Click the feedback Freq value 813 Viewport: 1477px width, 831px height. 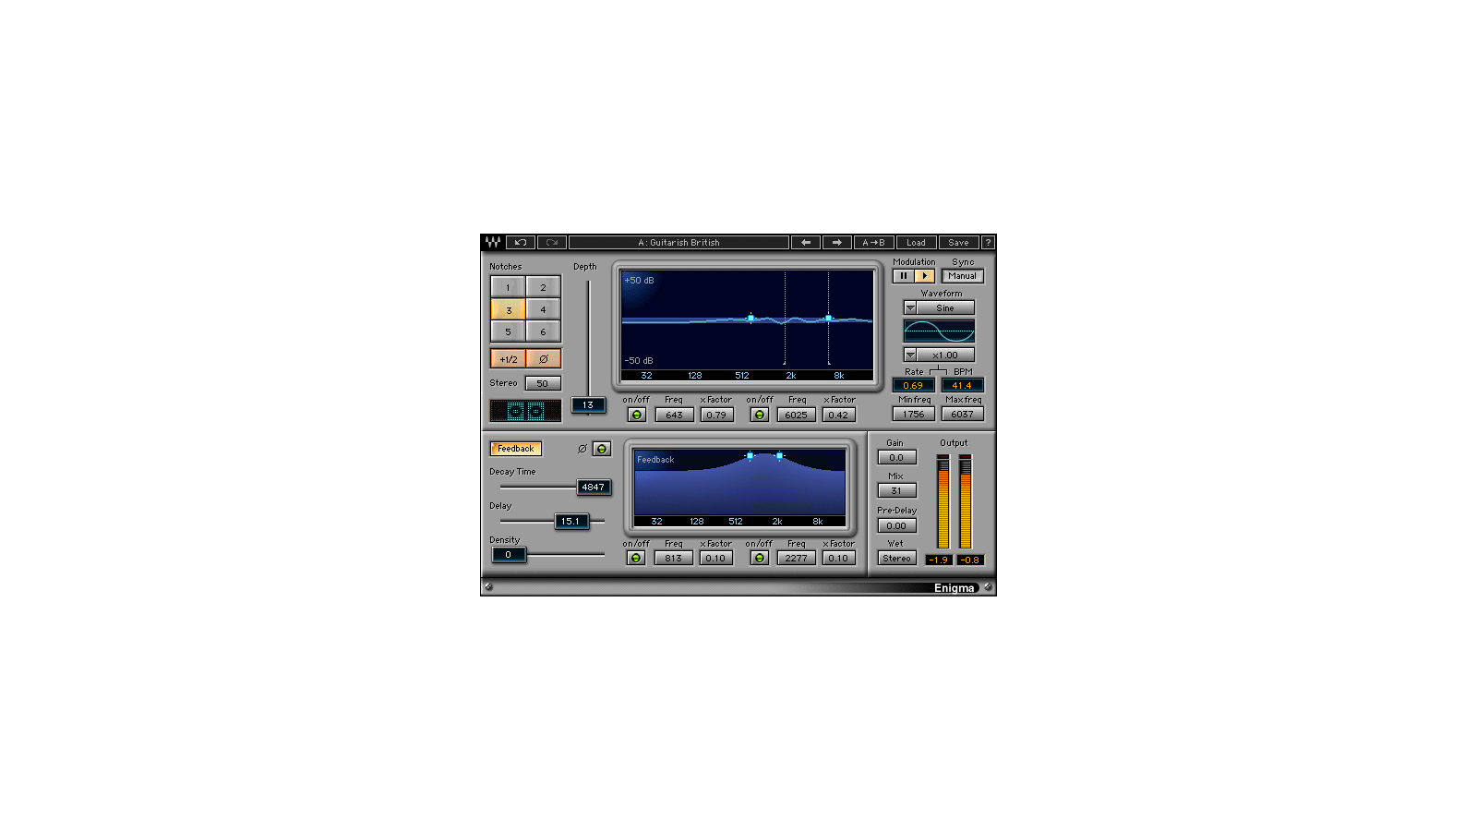[673, 558]
